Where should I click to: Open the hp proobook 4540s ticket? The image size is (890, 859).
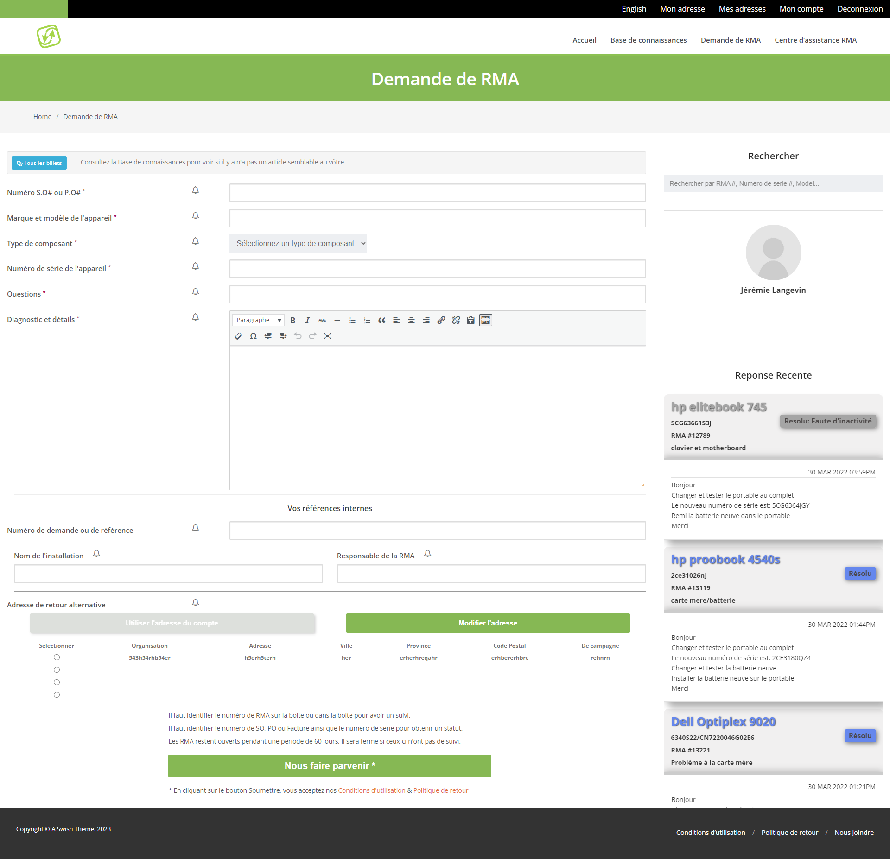click(x=725, y=560)
